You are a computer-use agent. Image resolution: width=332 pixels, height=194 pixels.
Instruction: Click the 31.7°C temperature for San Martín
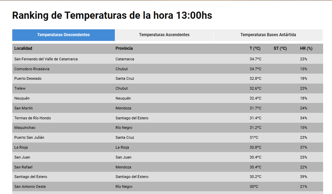[x=255, y=108]
